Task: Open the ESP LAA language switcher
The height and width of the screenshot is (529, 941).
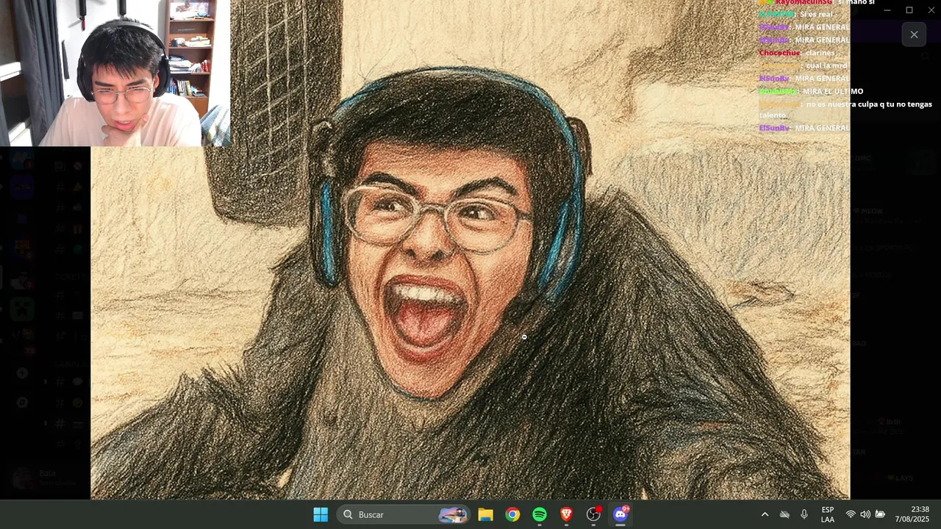Action: 828,514
